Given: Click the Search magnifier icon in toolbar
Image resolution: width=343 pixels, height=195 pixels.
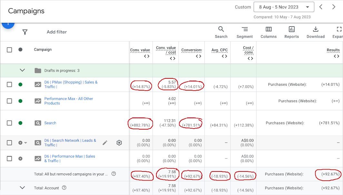Looking at the screenshot, I should (x=221, y=29).
